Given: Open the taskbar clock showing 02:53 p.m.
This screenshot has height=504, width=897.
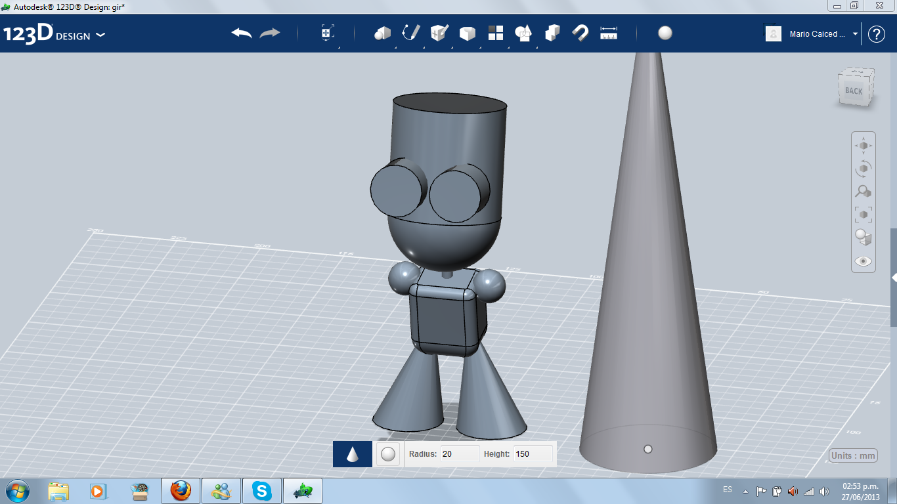Looking at the screenshot, I should point(860,491).
